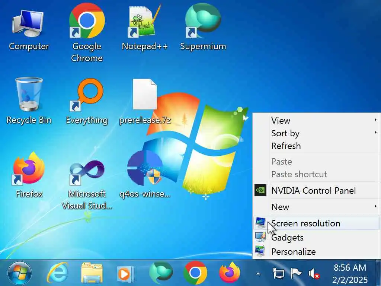This screenshot has height=286, width=381.
Task: Click the "Supermium" desktop label
Action: pos(203,46)
